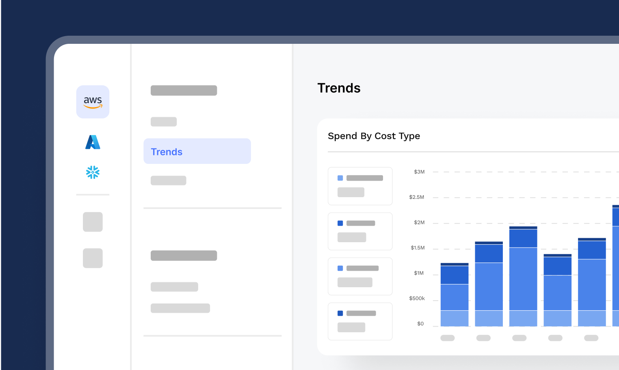Select the AWS cloud provider icon
This screenshot has width=619, height=370.
pyautogui.click(x=93, y=102)
